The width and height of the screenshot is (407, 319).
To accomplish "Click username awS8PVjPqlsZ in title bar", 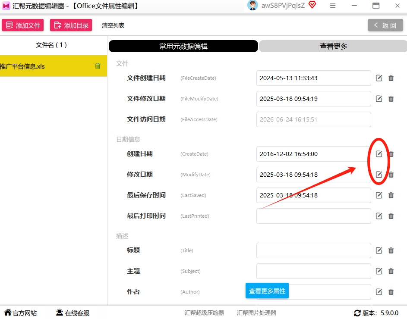I will pyautogui.click(x=283, y=6).
